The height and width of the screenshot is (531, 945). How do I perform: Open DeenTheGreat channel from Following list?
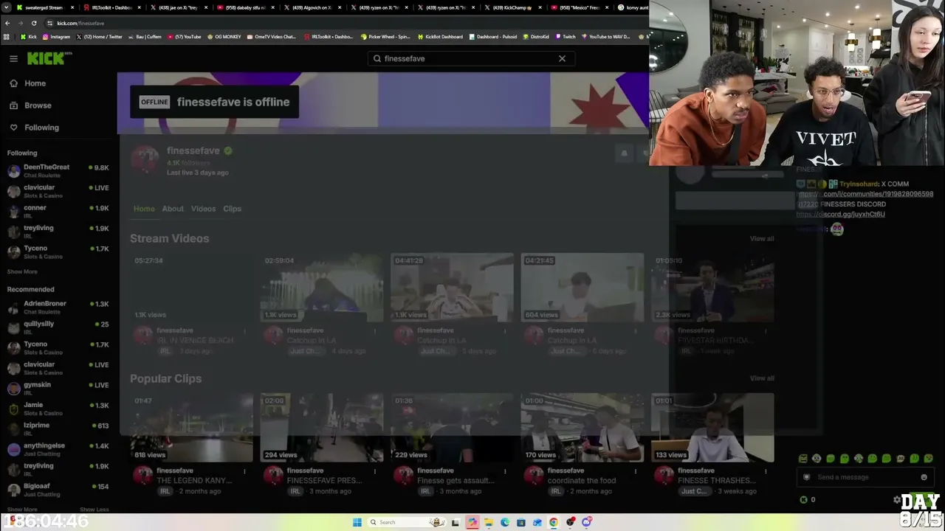point(58,170)
